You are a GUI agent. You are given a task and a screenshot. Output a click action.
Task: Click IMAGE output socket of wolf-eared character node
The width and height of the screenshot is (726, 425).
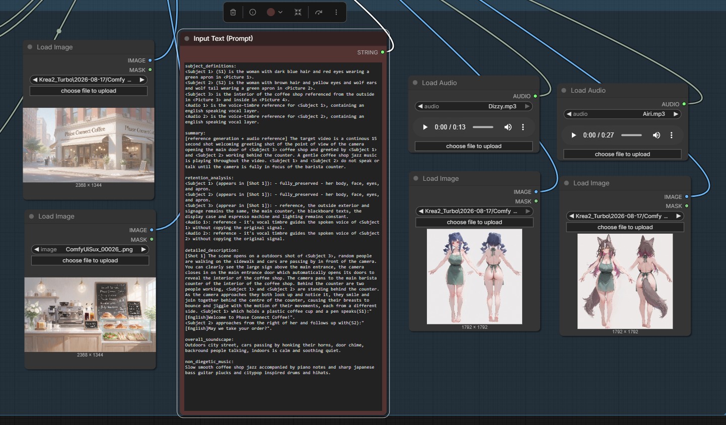coord(687,197)
